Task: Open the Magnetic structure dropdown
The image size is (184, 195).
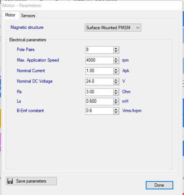Action: (x=113, y=28)
